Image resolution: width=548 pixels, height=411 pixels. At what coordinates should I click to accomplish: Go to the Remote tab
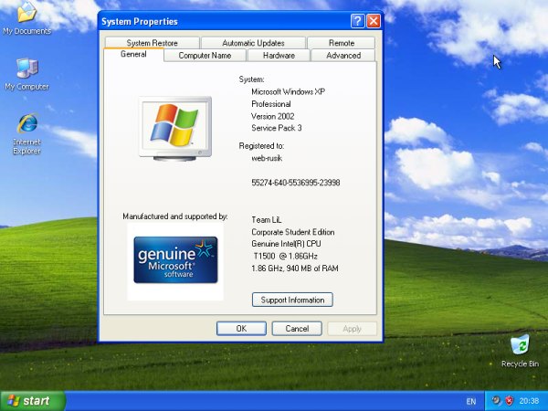point(342,43)
